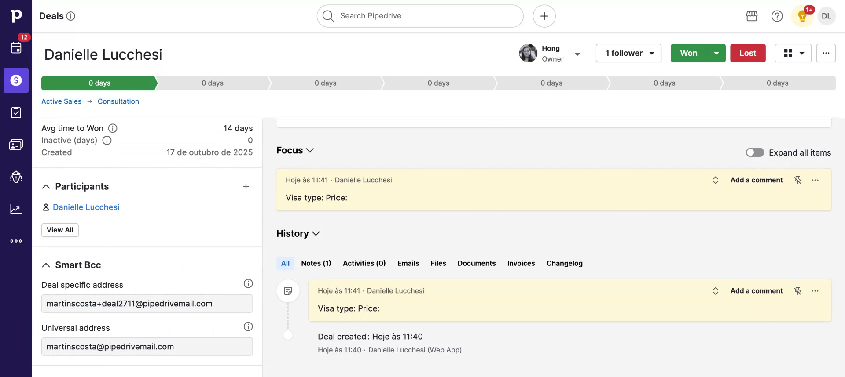The image size is (845, 377).
Task: Add a participant with the plus icon
Action: (x=246, y=186)
